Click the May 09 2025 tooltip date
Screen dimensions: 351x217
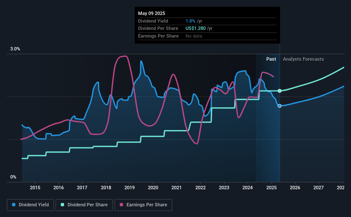(x=151, y=13)
